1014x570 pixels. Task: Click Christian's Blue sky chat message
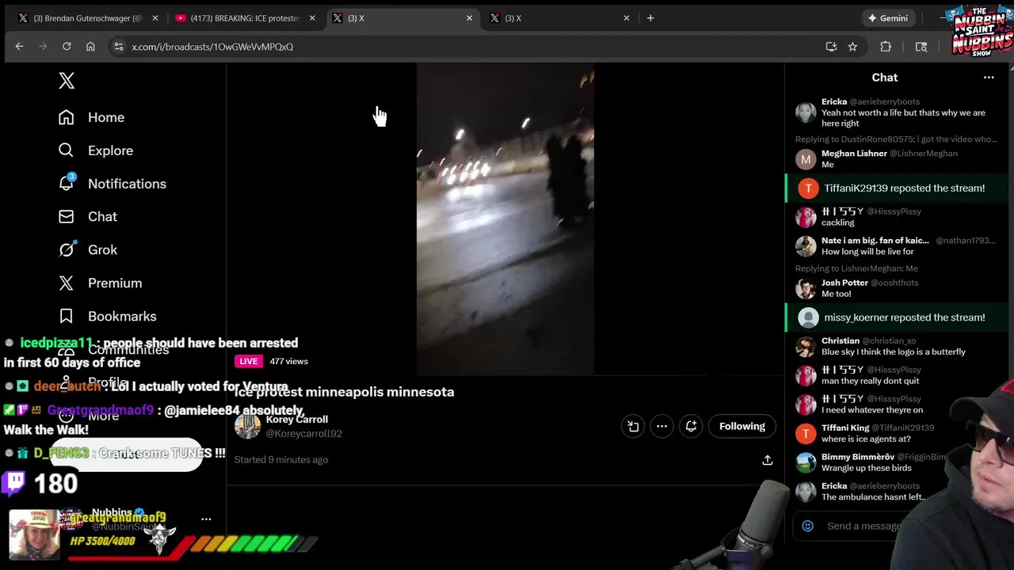point(894,352)
